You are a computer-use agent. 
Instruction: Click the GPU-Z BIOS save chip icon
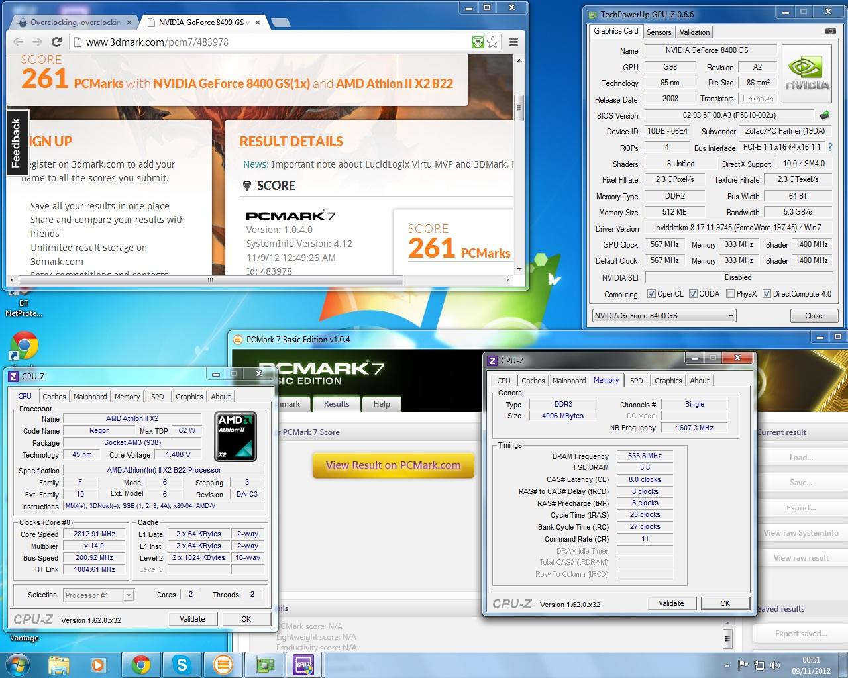point(825,115)
